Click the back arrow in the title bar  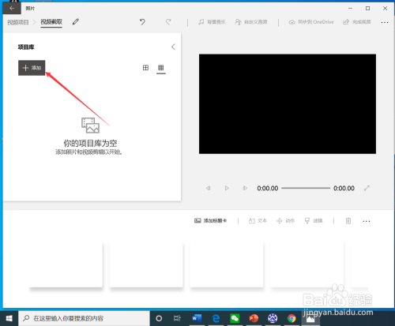12,9
